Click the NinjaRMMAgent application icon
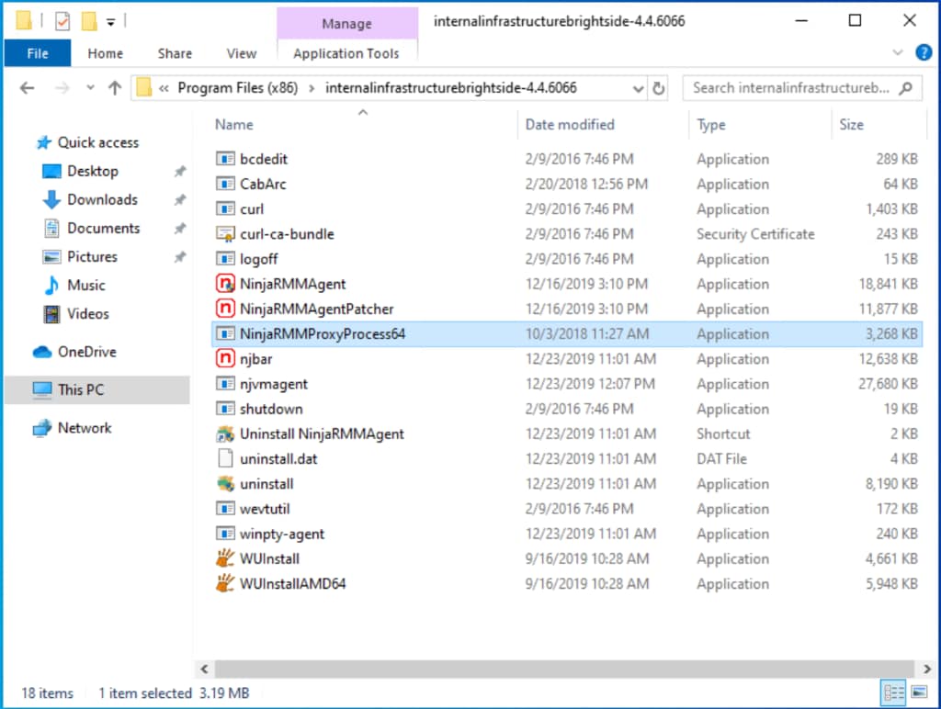 pos(225,284)
